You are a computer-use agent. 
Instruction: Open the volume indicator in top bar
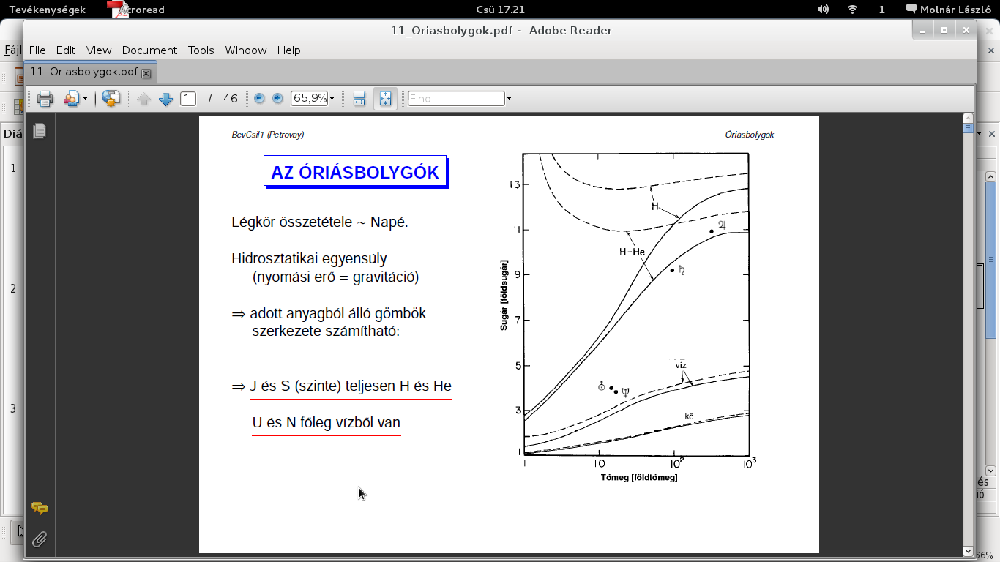(824, 10)
